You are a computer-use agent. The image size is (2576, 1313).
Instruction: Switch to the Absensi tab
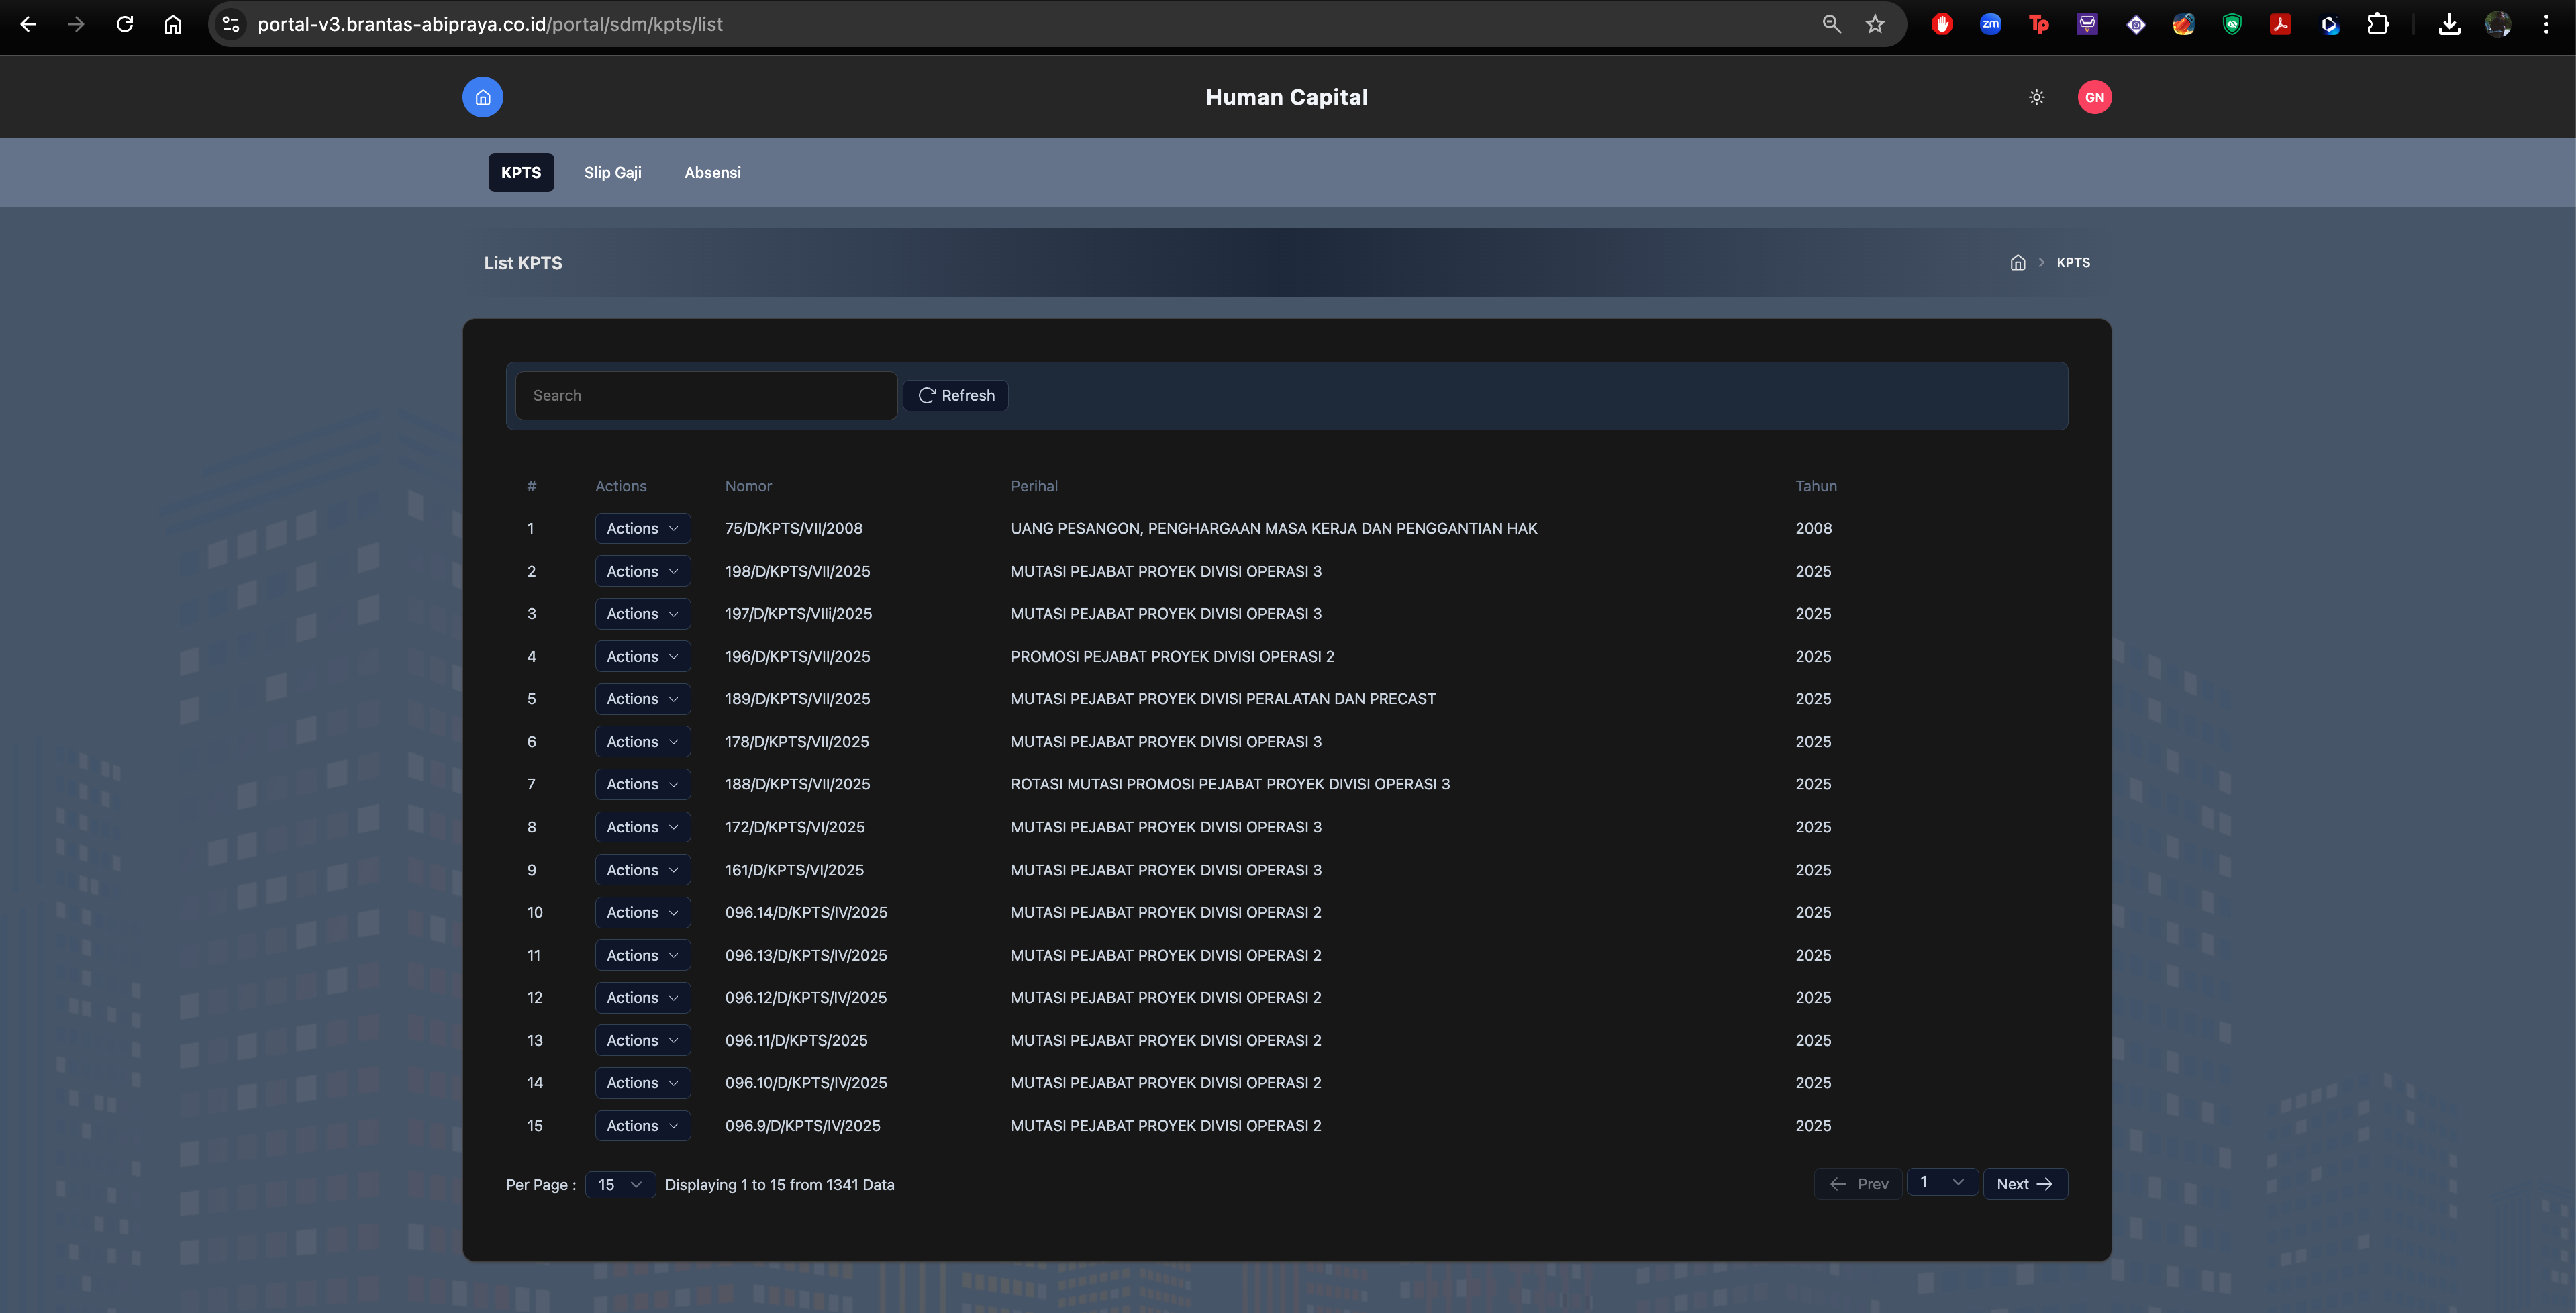(712, 172)
